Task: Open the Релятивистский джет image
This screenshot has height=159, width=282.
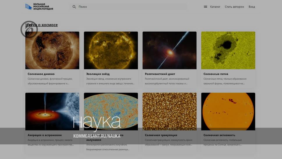Action: [x=169, y=50]
